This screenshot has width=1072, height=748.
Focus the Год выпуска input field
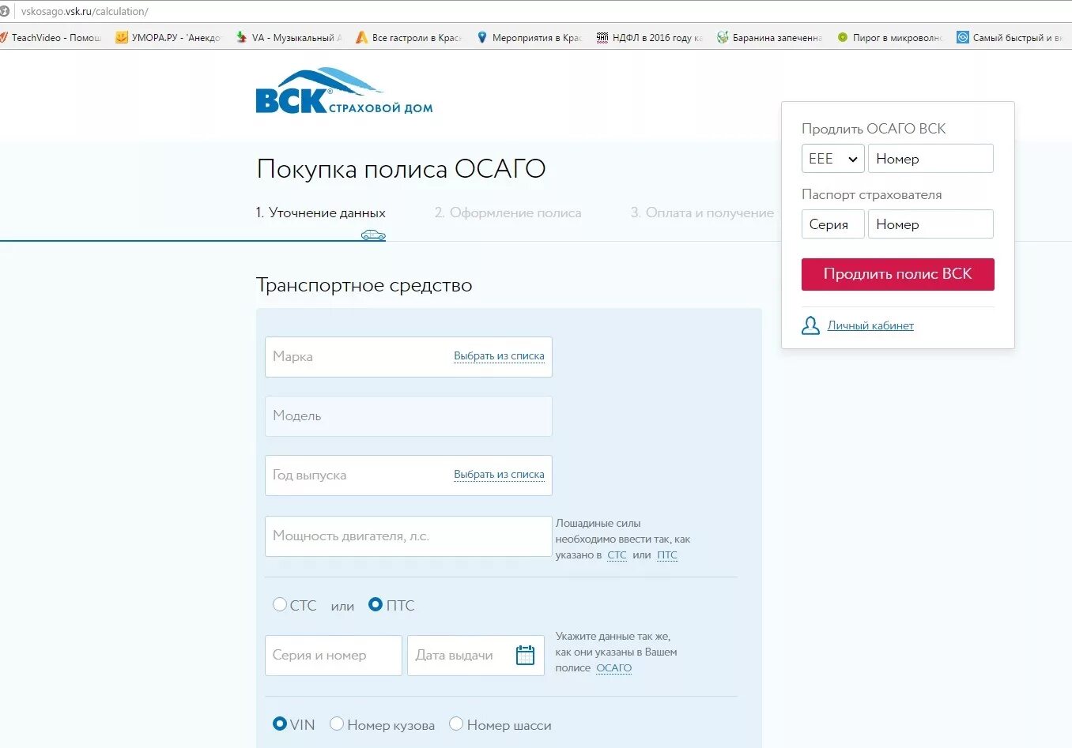pyautogui.click(x=408, y=475)
